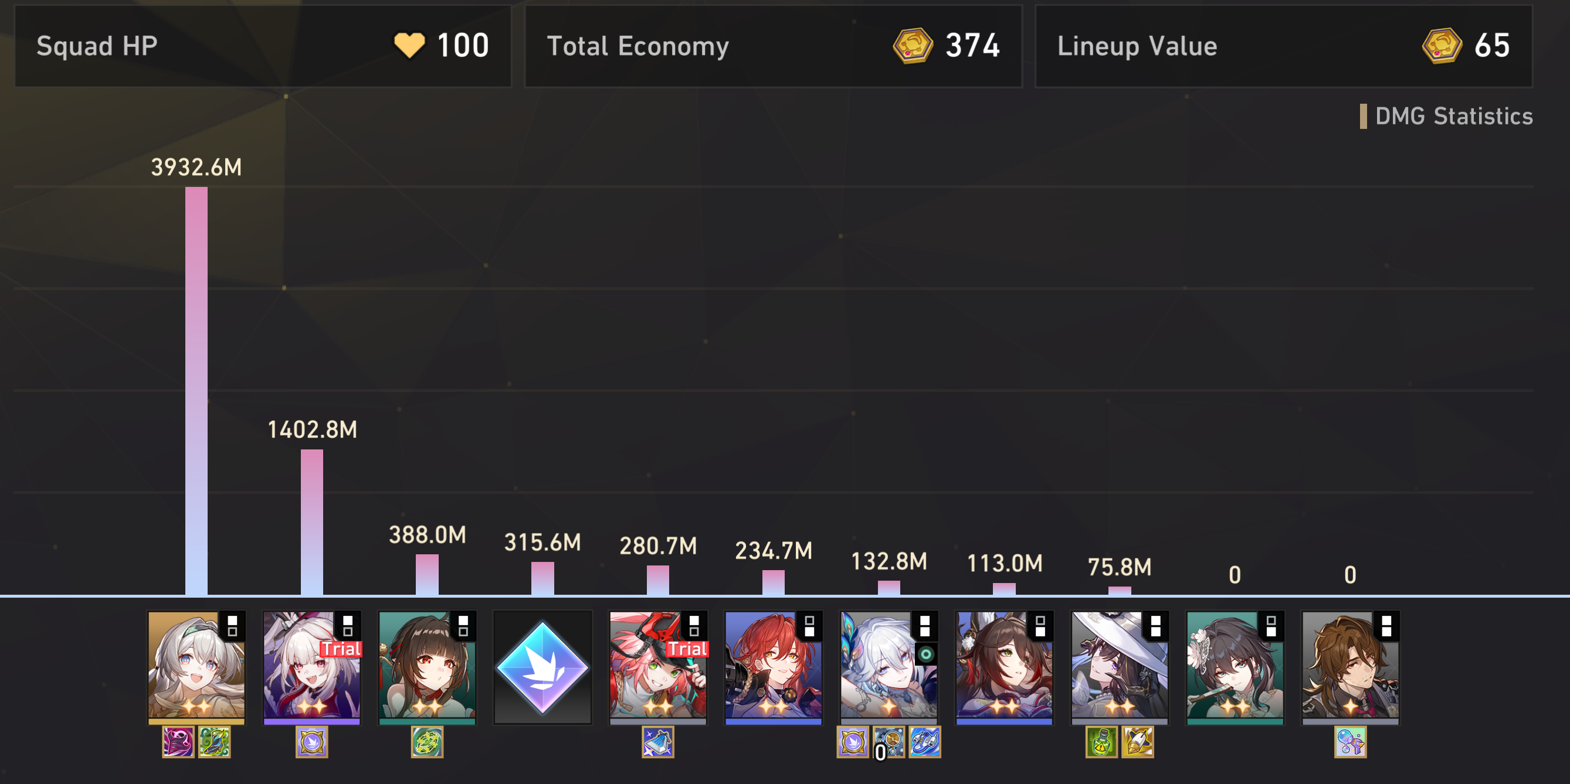
Task: Select the blue diamond crystal slot
Action: coord(542,668)
